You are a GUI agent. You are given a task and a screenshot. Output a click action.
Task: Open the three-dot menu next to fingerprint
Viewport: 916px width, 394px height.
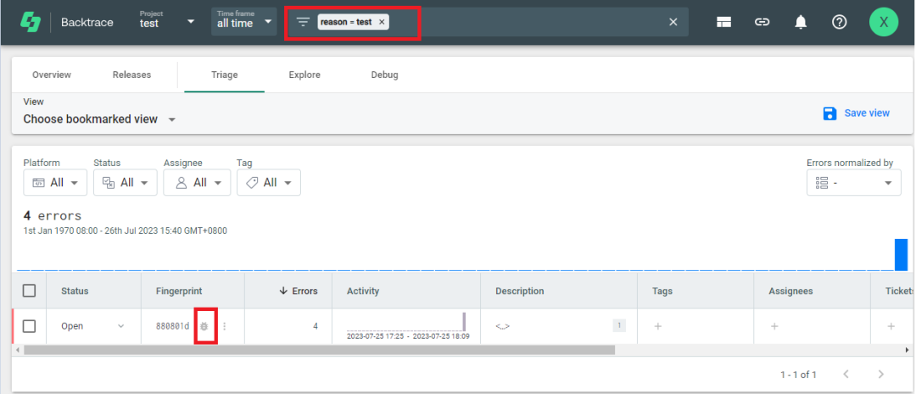(225, 326)
